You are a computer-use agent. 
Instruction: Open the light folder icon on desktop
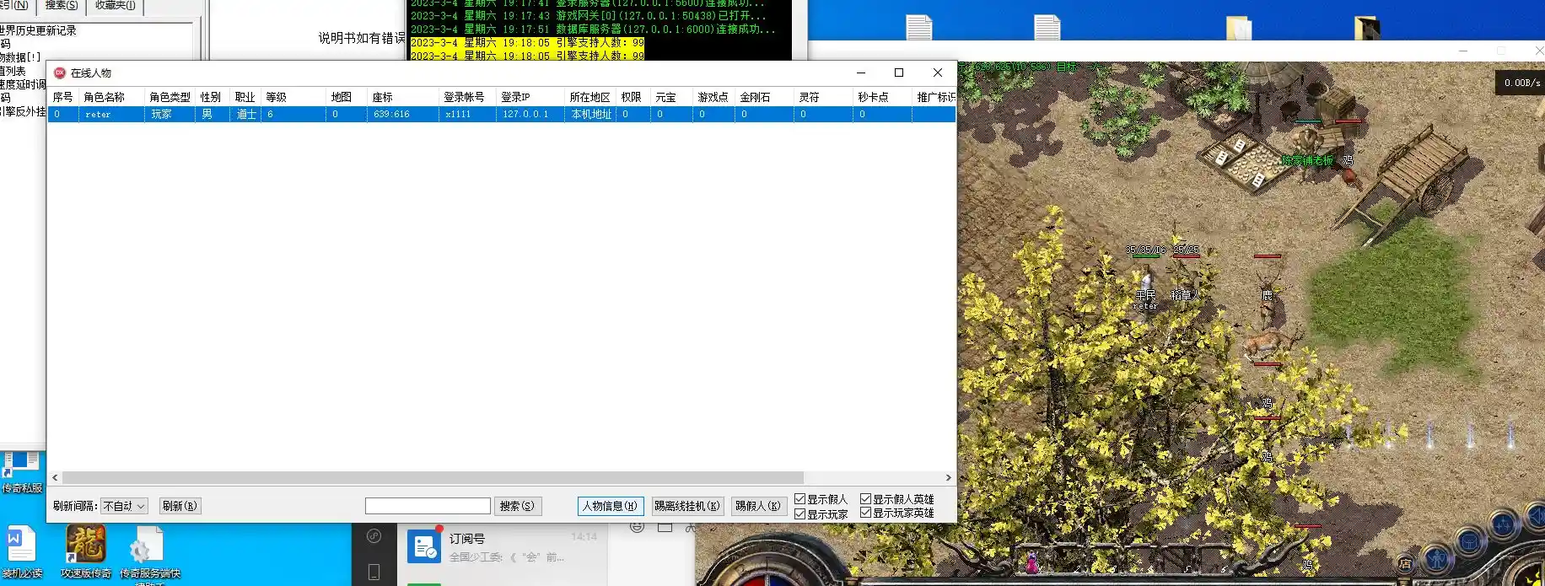coord(1239,27)
